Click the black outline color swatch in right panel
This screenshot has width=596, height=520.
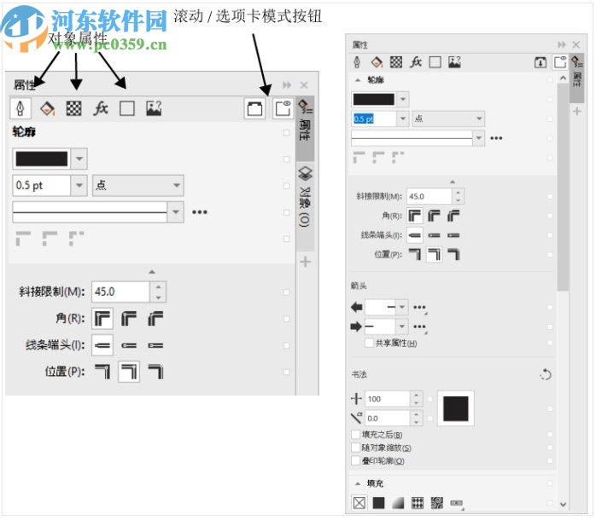(x=374, y=100)
